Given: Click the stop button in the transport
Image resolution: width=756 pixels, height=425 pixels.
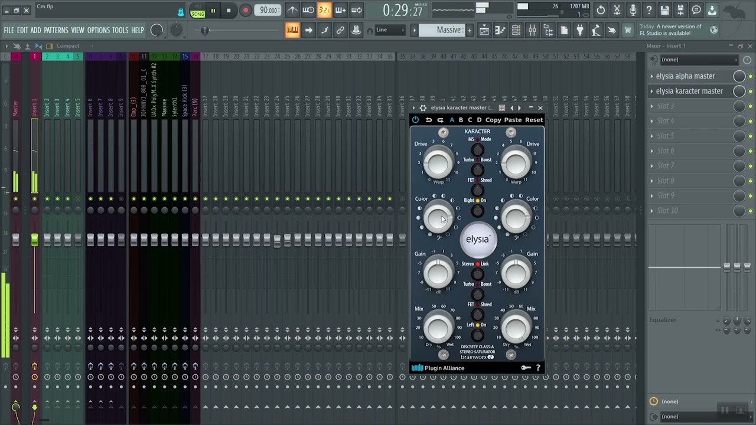Looking at the screenshot, I should [x=229, y=11].
